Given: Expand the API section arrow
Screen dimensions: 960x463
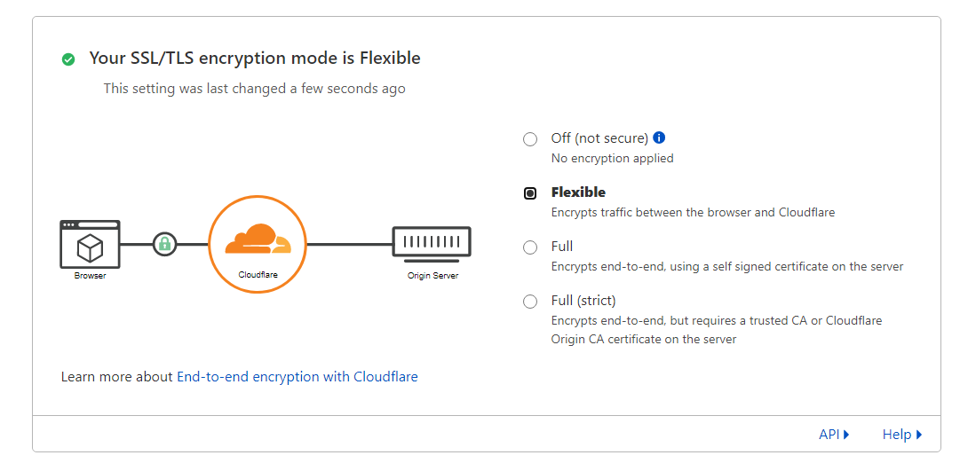Looking at the screenshot, I should pyautogui.click(x=846, y=435).
